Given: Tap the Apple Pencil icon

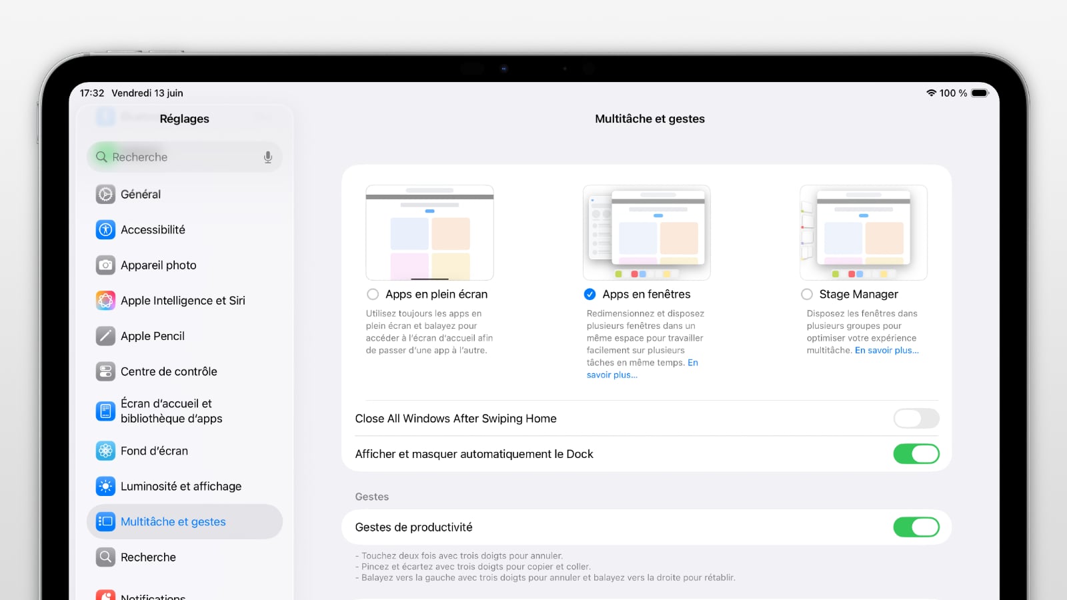Looking at the screenshot, I should click(105, 336).
